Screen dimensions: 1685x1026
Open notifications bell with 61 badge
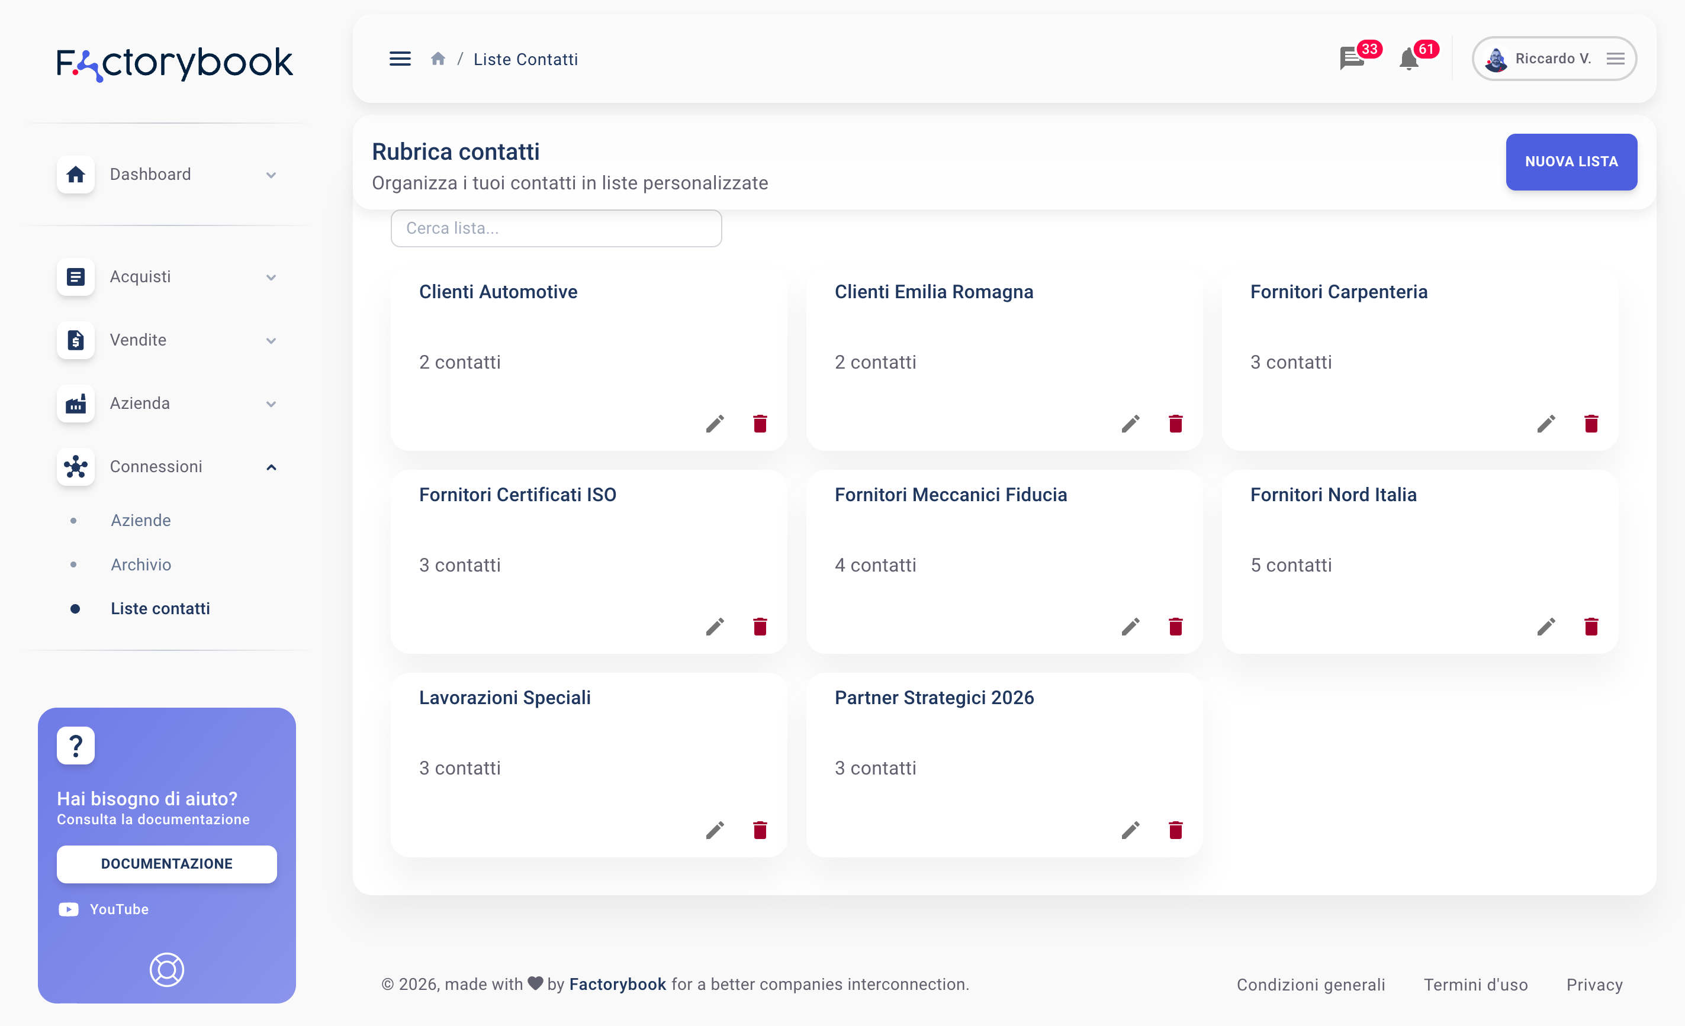(1408, 60)
